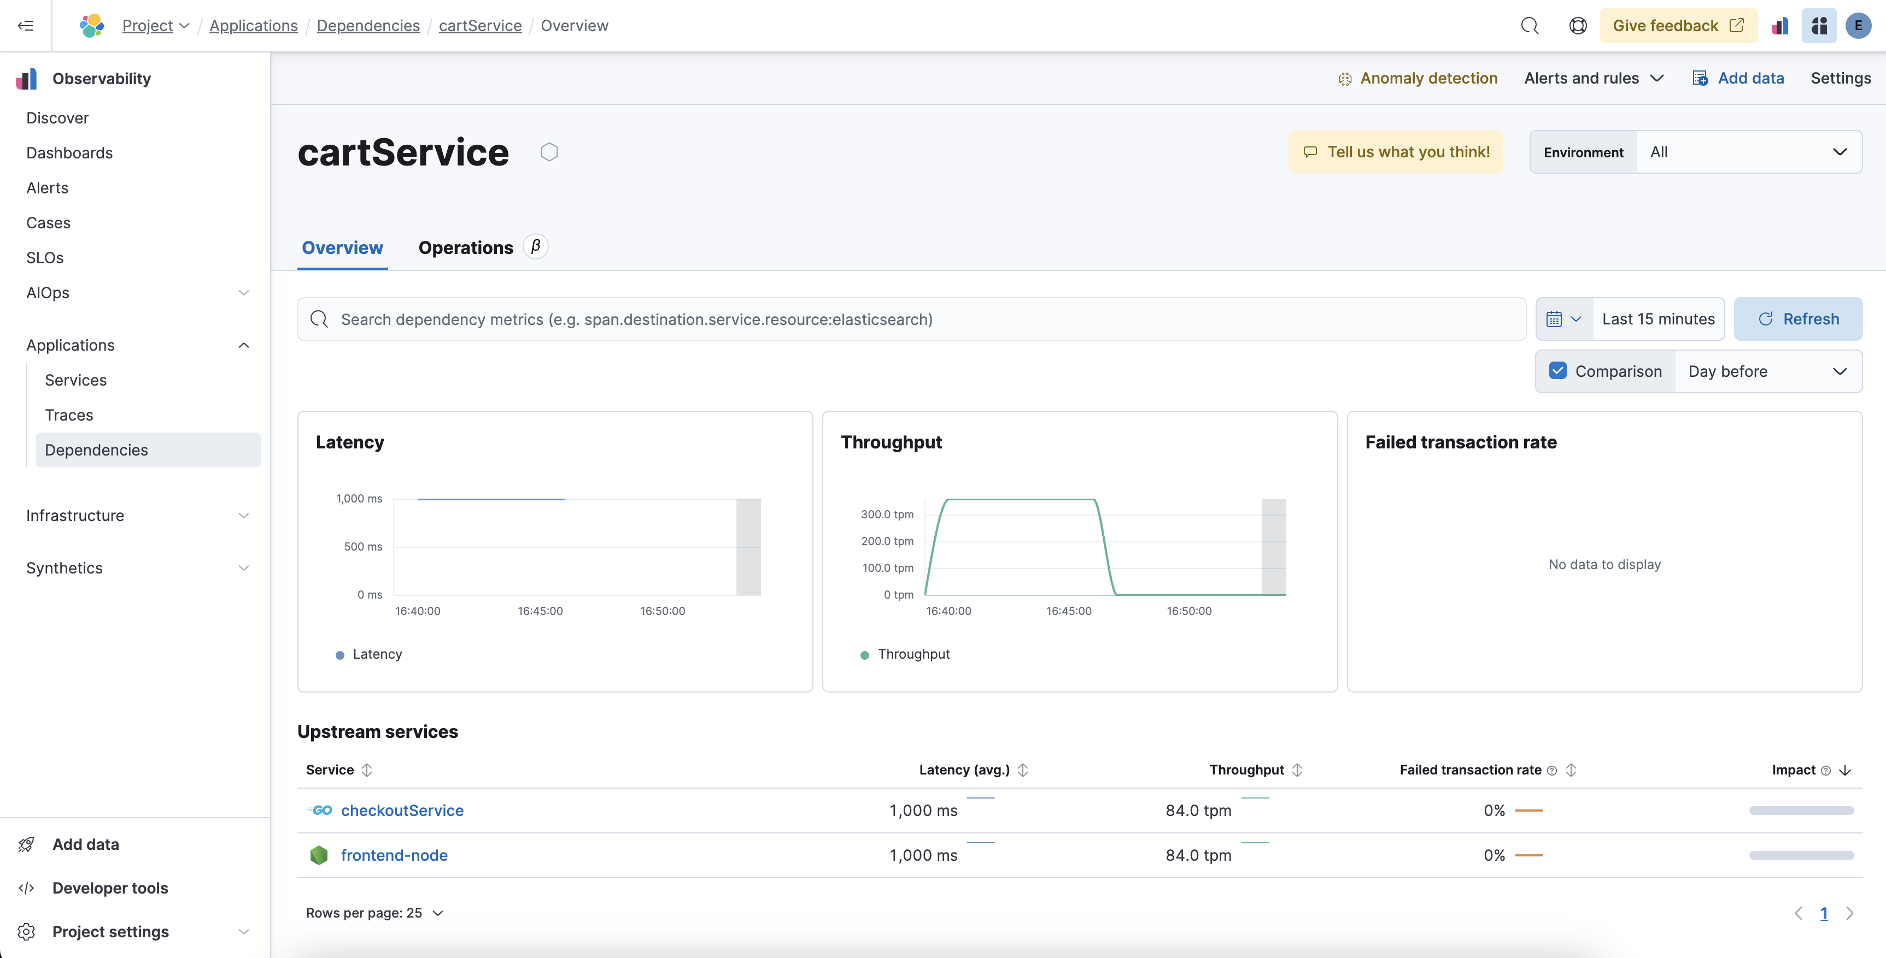Click the beta badge next to Operations

pos(535,246)
